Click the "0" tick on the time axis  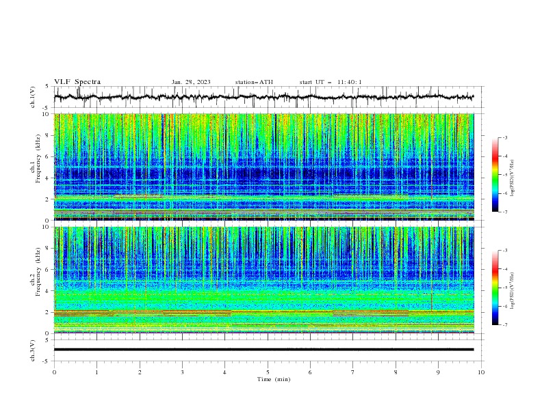coord(54,372)
